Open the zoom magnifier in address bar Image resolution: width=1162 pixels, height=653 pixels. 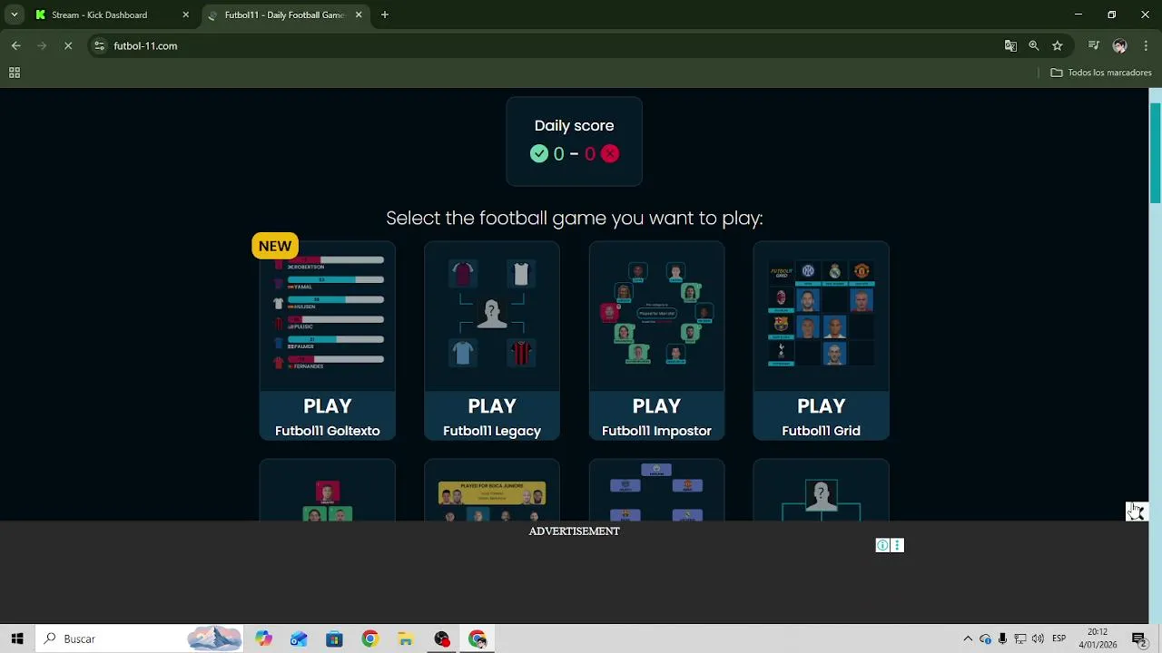1034,45
